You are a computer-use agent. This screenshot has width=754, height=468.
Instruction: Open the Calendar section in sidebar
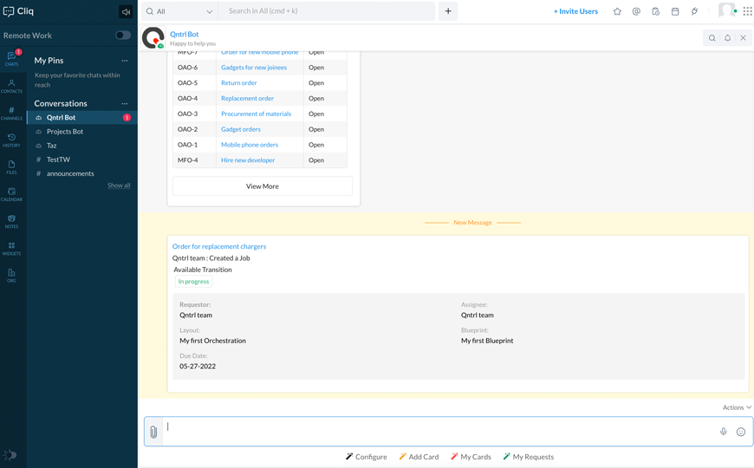11,194
